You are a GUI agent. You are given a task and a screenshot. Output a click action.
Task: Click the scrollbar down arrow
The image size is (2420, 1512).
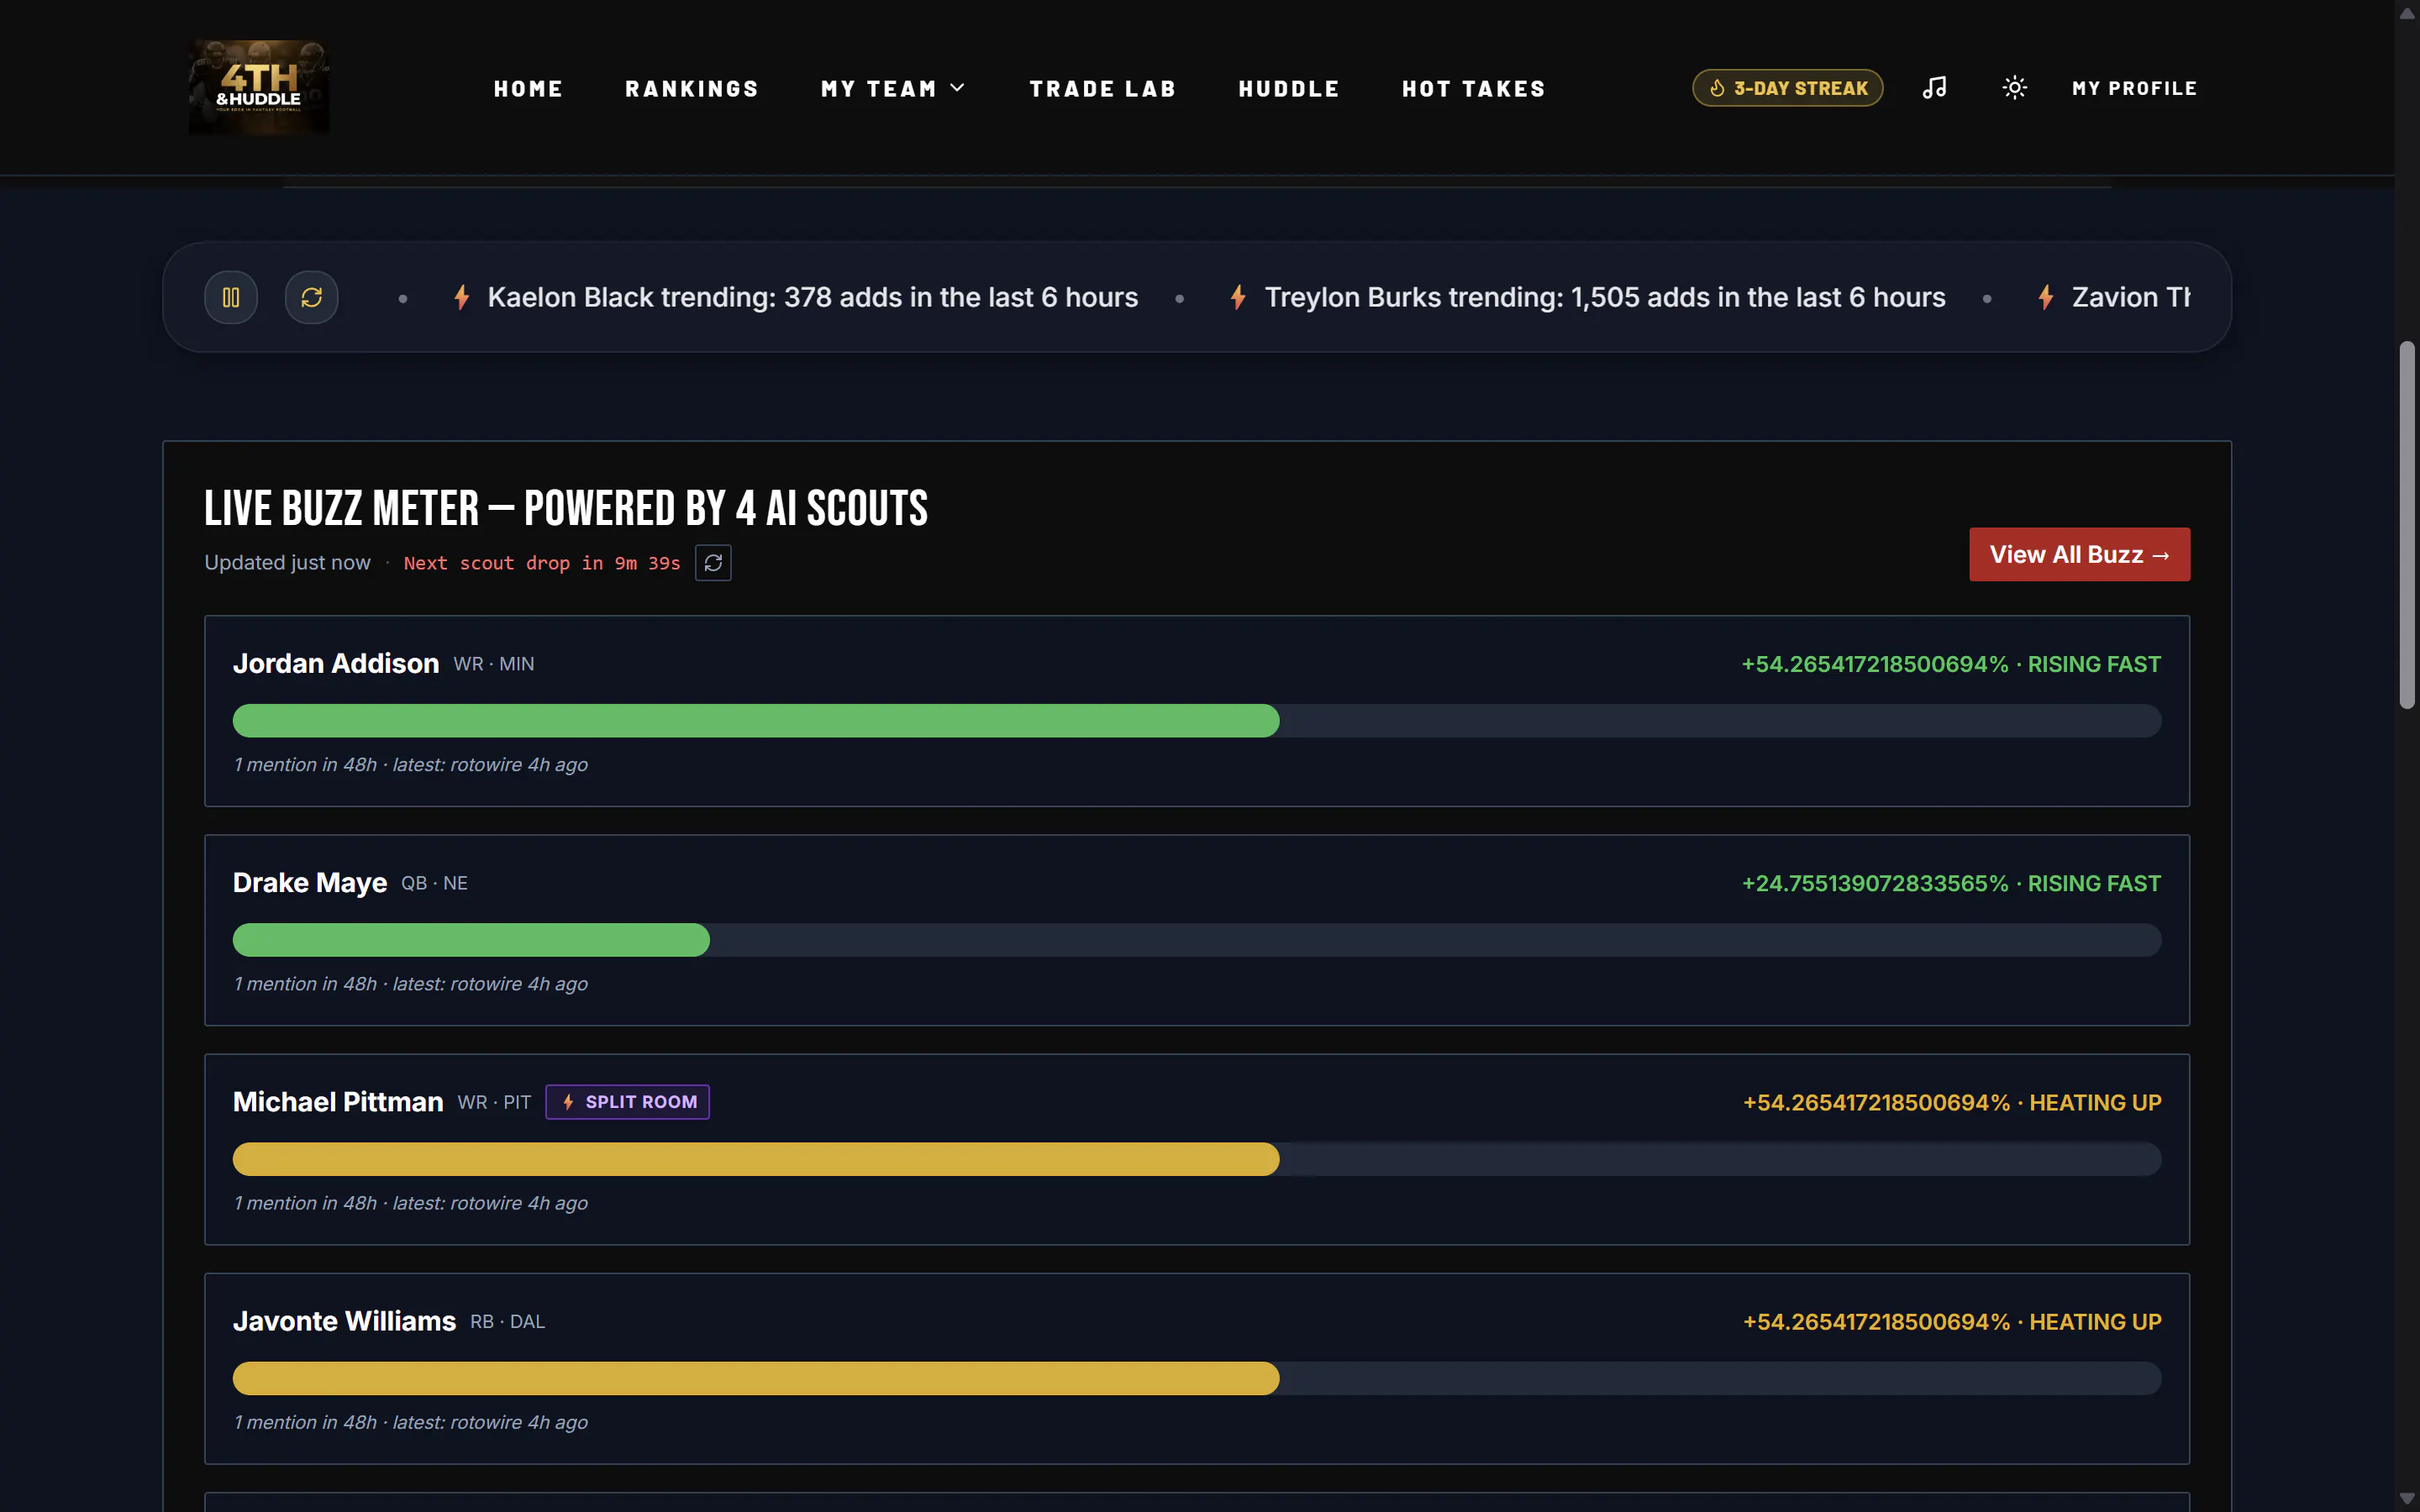(x=2407, y=1499)
